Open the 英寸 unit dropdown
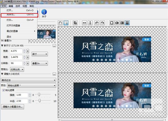The width and height of the screenshot is (168, 121). 39,54
